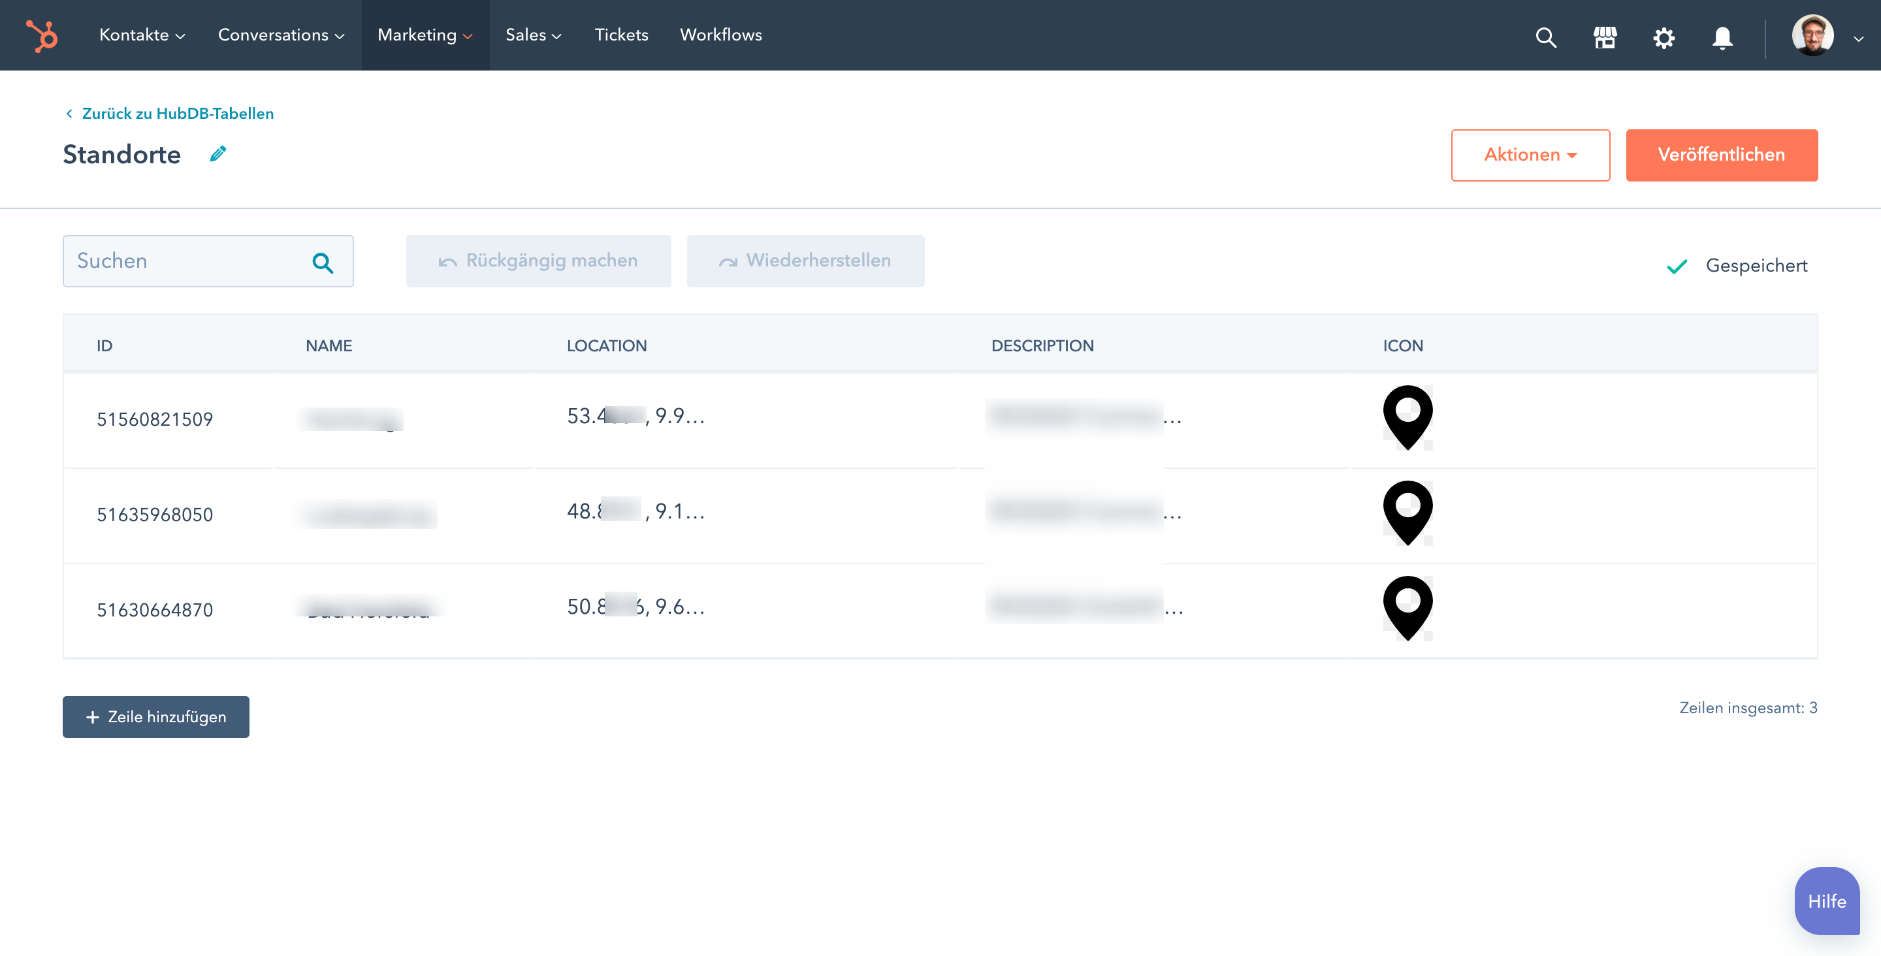This screenshot has width=1881, height=956.
Task: Go to Tickets in the top navigation
Action: (x=621, y=35)
